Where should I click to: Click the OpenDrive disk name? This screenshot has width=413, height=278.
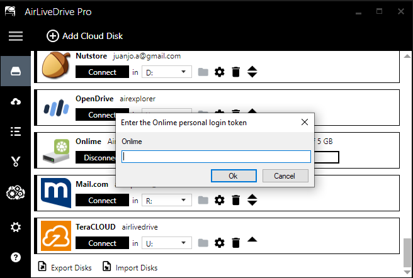94,99
